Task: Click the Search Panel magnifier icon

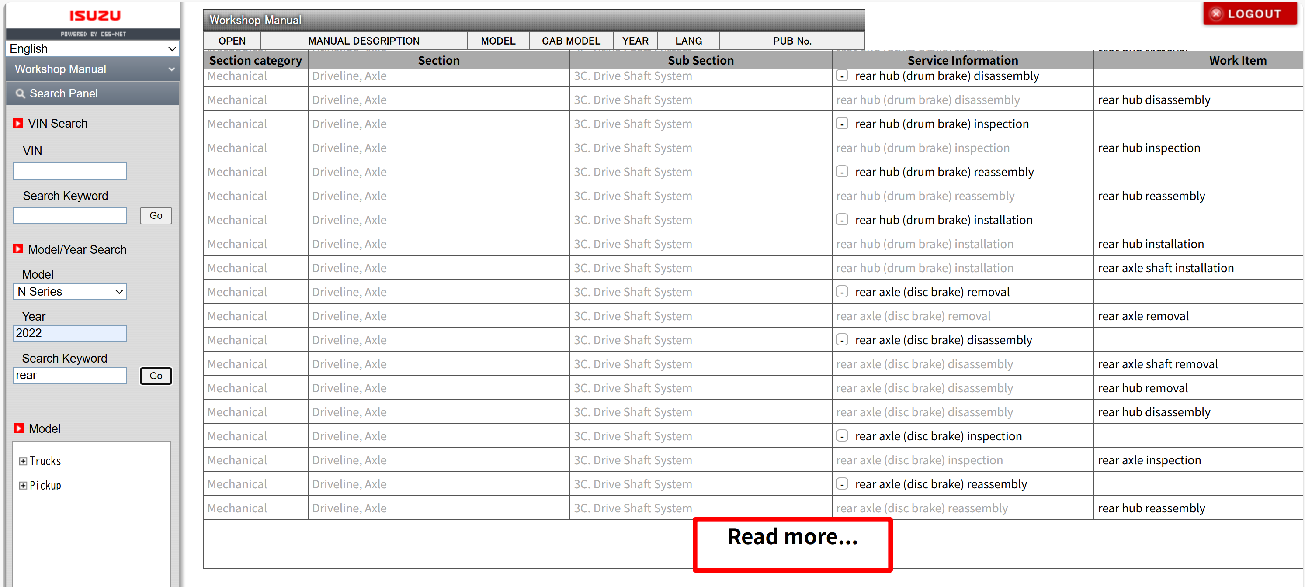Action: [x=20, y=94]
